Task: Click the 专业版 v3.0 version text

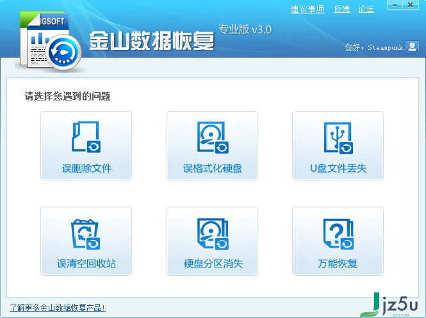Action: pyautogui.click(x=245, y=29)
